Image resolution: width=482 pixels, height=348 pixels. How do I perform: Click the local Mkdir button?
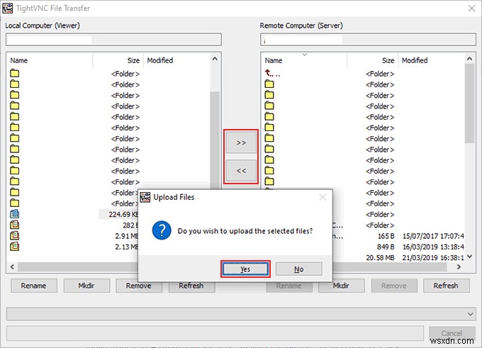pos(86,286)
